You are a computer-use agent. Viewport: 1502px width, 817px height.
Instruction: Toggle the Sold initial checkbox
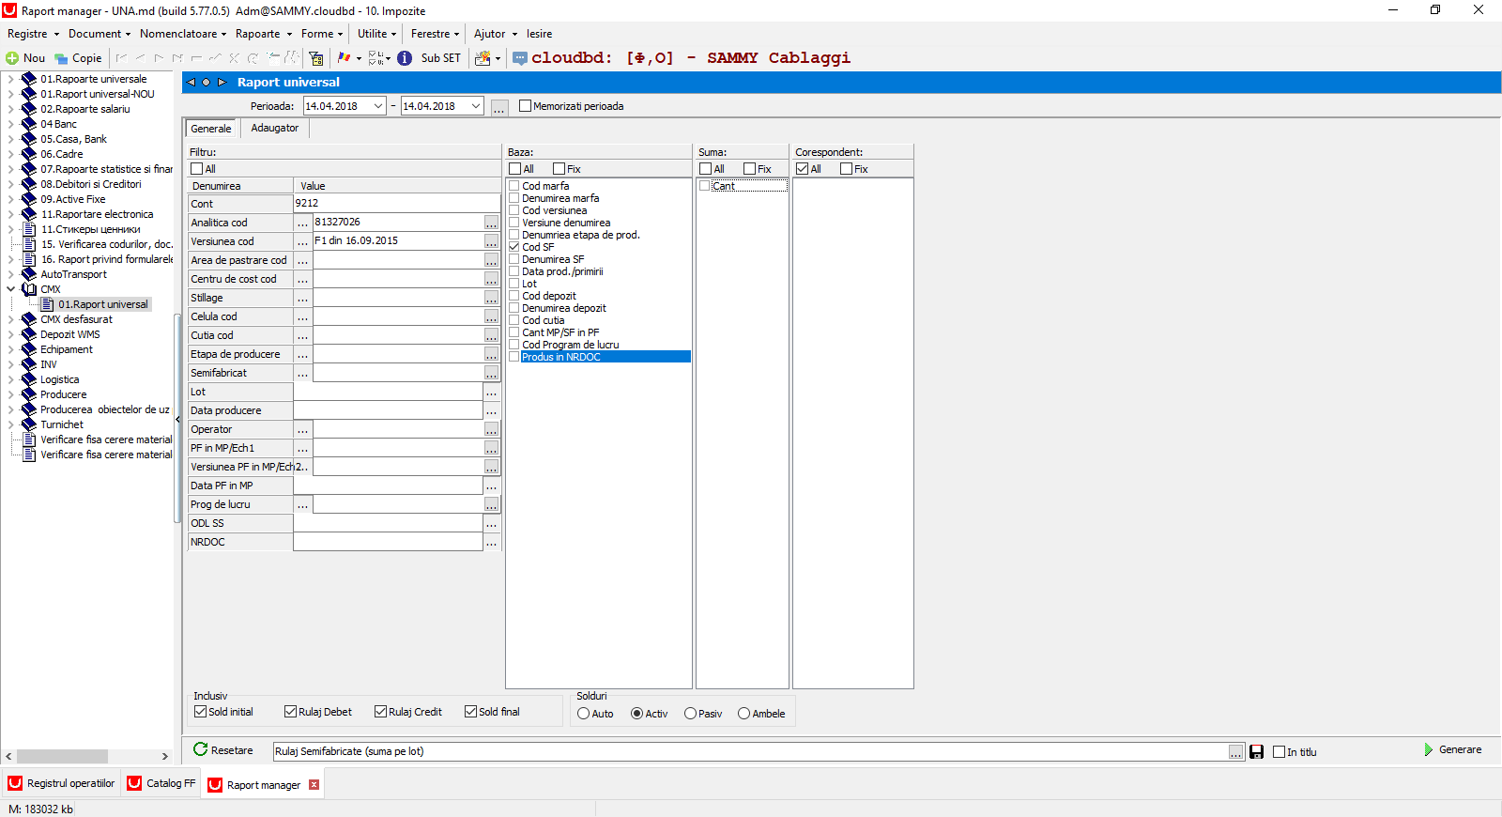pyautogui.click(x=200, y=712)
